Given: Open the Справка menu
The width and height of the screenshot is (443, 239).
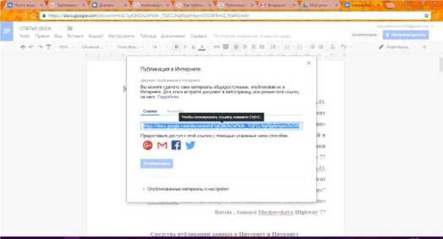Looking at the screenshot, I should pos(198,36).
